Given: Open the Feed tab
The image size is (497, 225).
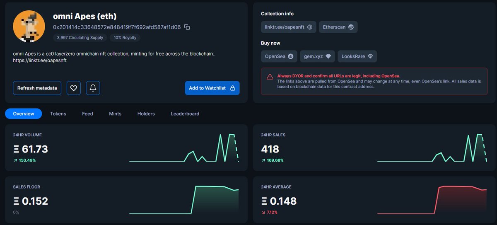Looking at the screenshot, I should [87, 114].
